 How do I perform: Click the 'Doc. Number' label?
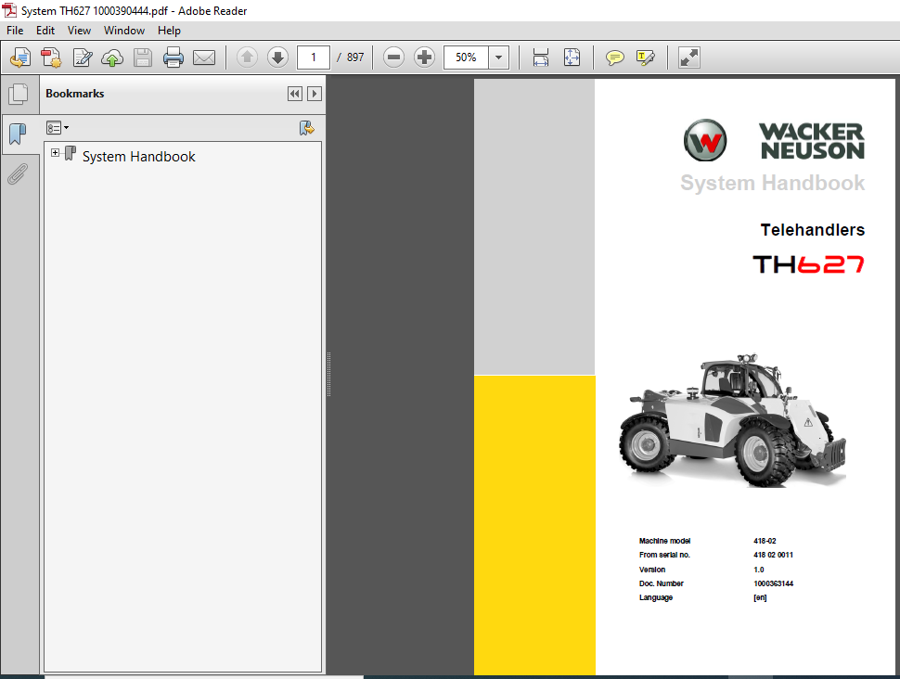[x=662, y=583]
